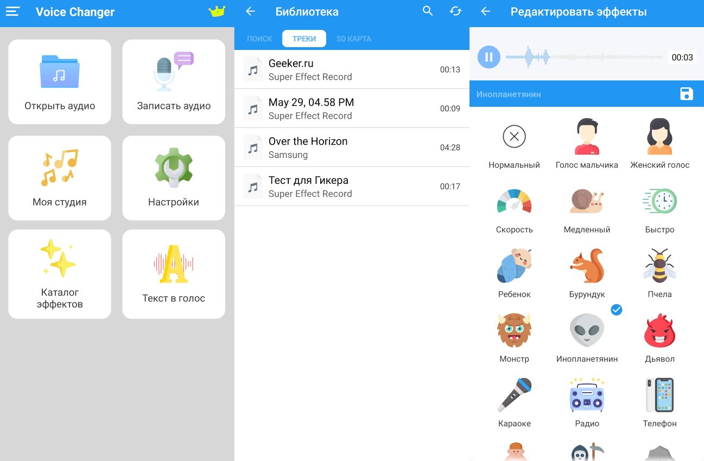Apply the "Женский голос" effect

[x=659, y=144]
